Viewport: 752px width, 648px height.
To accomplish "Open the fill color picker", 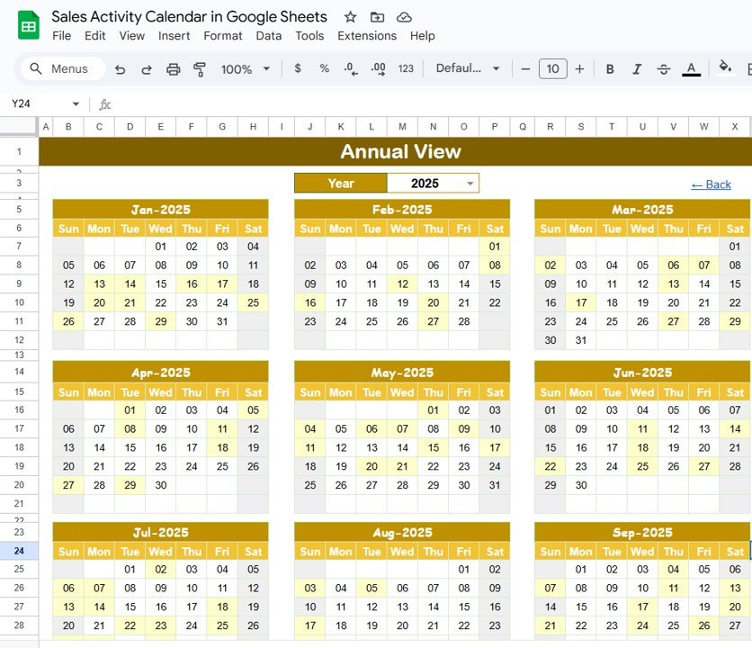I will coord(725,67).
